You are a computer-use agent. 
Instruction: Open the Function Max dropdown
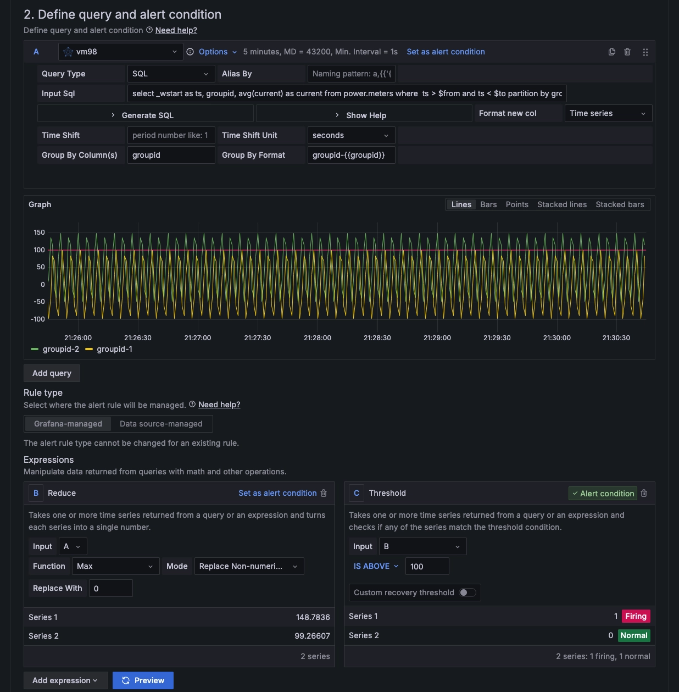[x=115, y=566]
